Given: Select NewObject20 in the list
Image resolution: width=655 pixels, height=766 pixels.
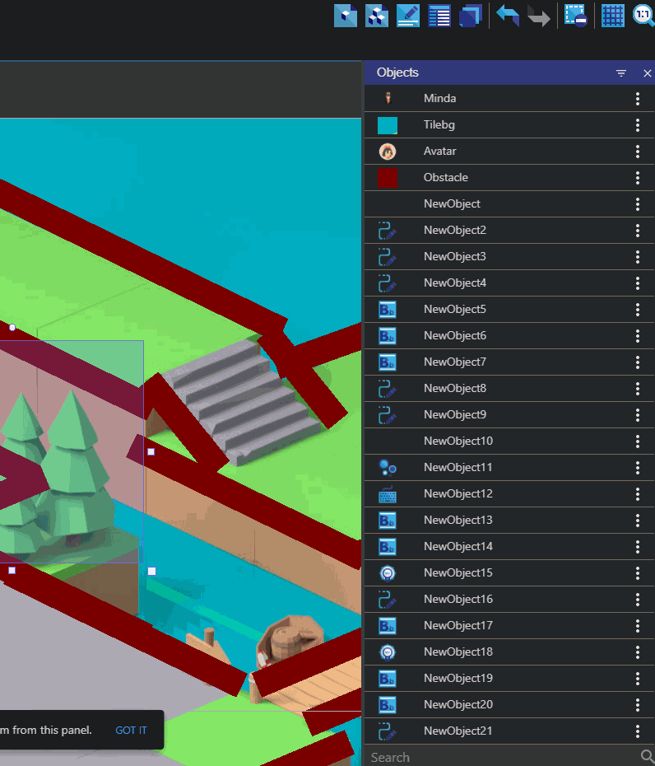Looking at the screenshot, I should tap(509, 705).
